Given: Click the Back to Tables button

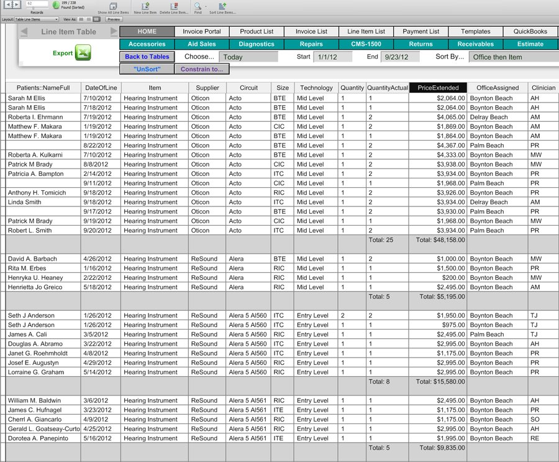Looking at the screenshot, I should click(147, 57).
